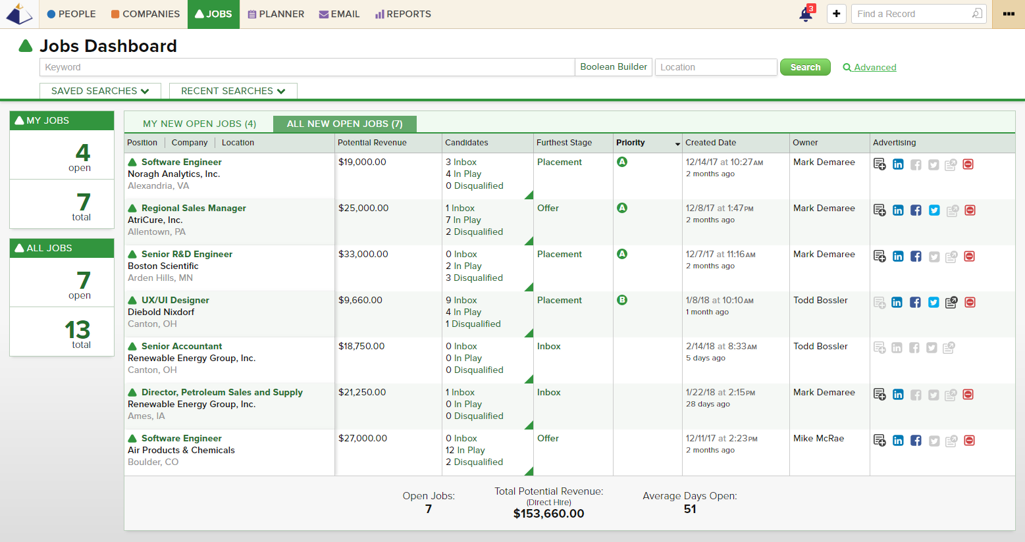Disable advertising for the Software Engineer job
This screenshot has width=1025, height=542.
tap(968, 164)
